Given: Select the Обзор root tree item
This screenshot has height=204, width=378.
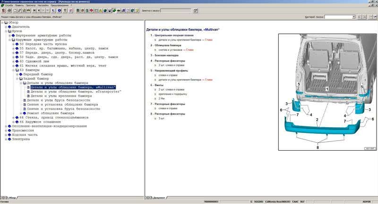Looking at the screenshot, I should click(x=13, y=23).
